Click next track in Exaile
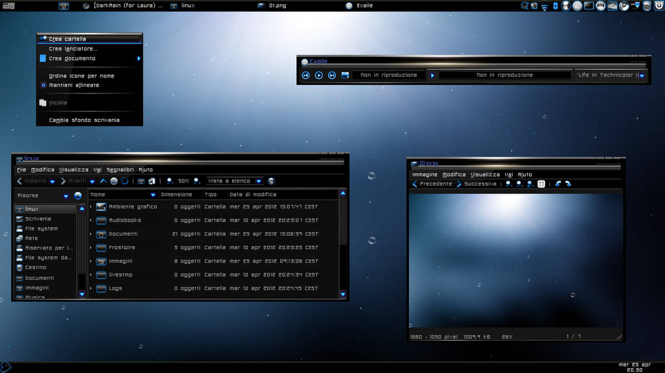Screen dimensions: 665x373 (x=332, y=75)
